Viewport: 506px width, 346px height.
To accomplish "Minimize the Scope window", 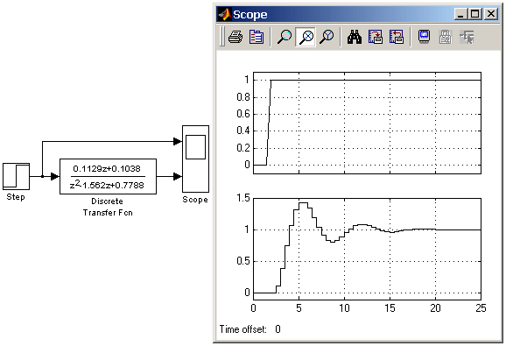I will point(461,14).
